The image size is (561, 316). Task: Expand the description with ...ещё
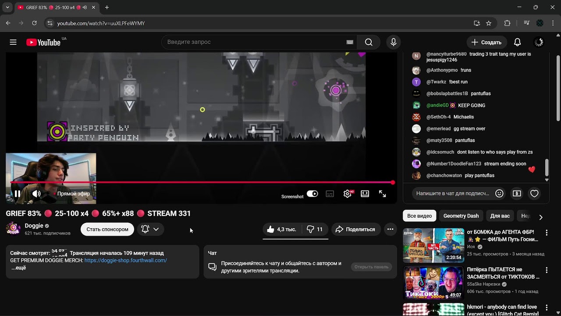tap(18, 268)
